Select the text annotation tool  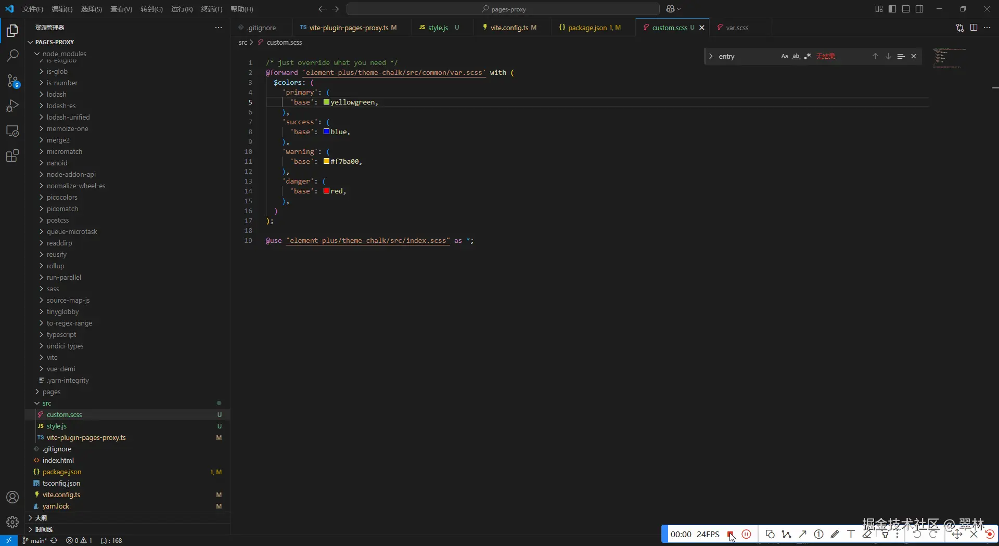pyautogui.click(x=850, y=535)
